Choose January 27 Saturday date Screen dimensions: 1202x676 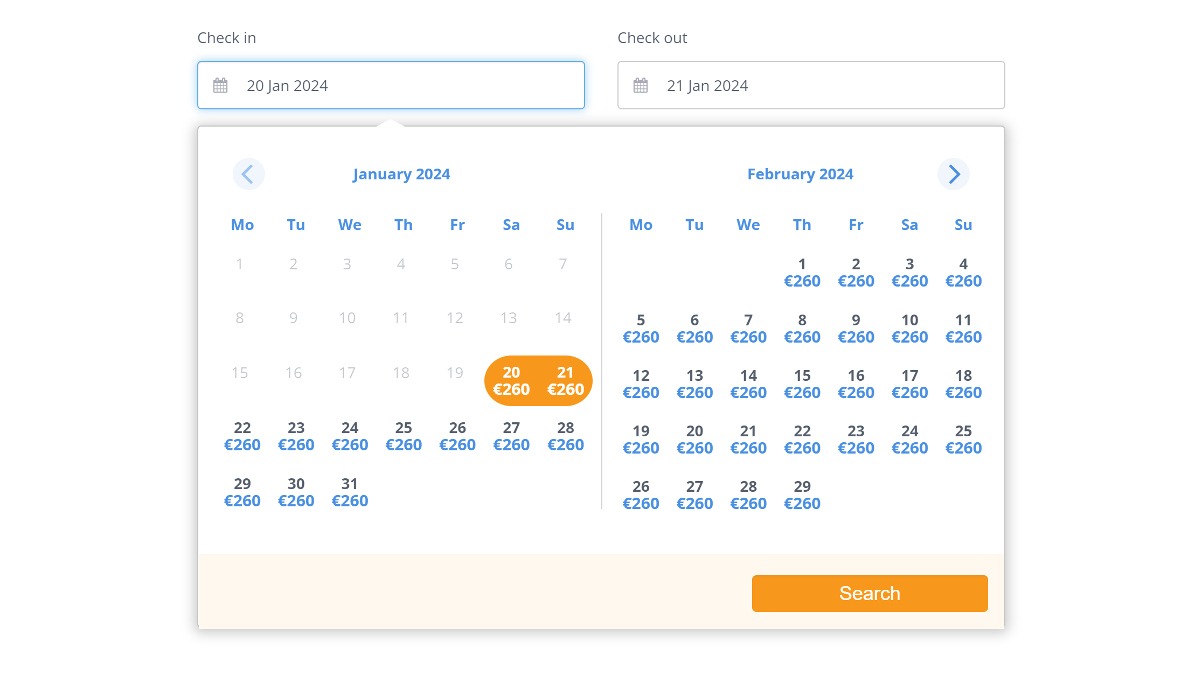(511, 436)
